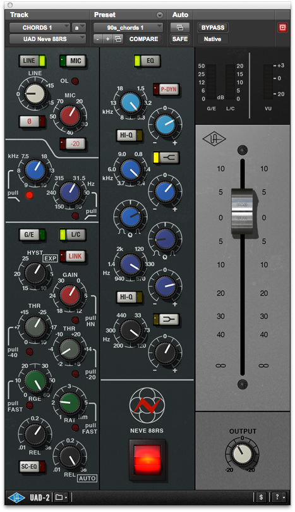Toggle the MIC input switch
This screenshot has width=295, height=512.
point(73,61)
